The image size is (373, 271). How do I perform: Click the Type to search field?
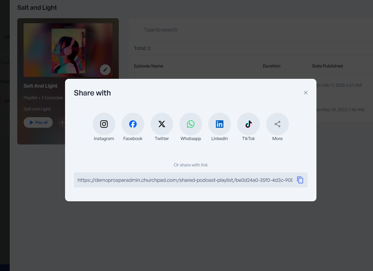220,30
